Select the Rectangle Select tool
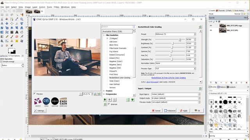 click(2, 15)
